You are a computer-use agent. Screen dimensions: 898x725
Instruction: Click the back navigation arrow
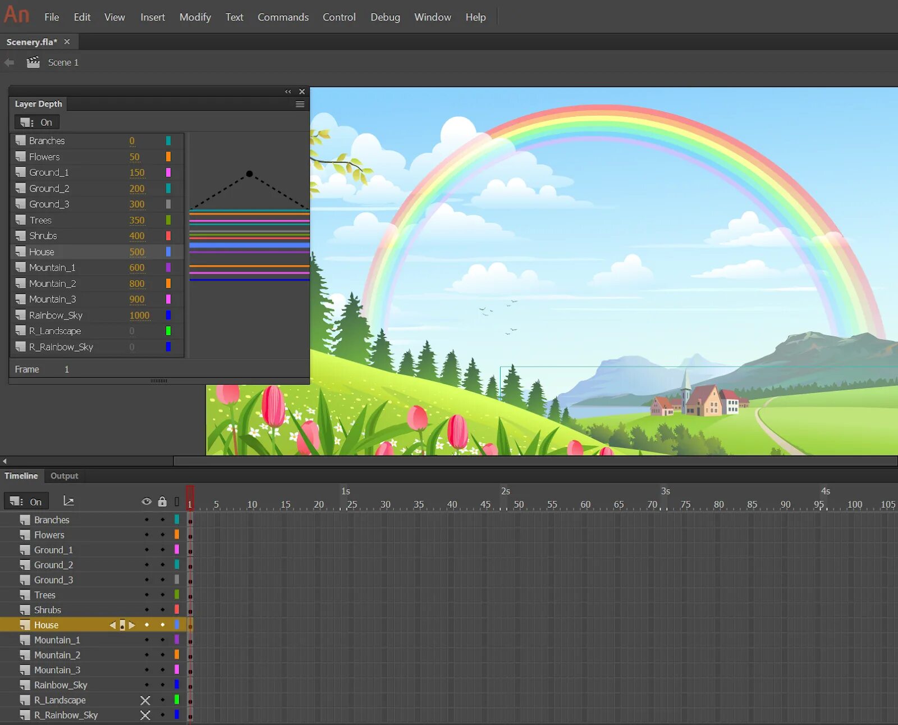(9, 62)
